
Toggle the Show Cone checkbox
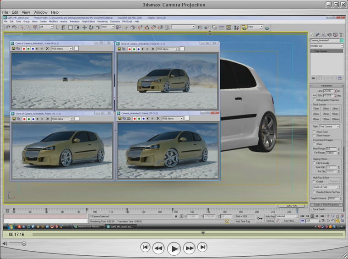pos(314,132)
